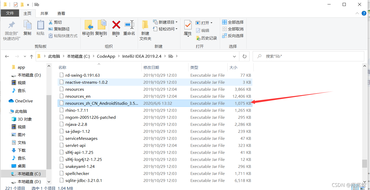Click CodeApp in the address path
Image resolution: width=370 pixels, height=190 pixels.
coord(106,56)
